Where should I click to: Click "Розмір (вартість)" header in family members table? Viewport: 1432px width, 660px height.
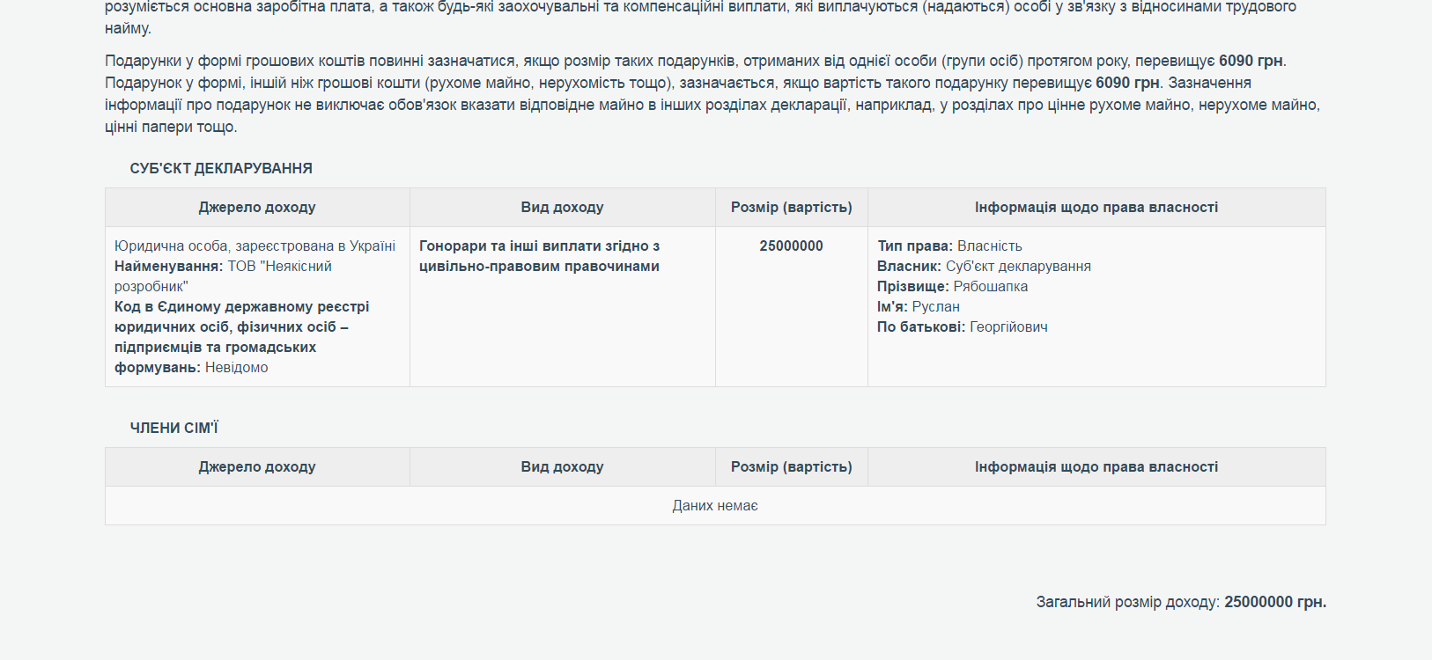tap(791, 467)
